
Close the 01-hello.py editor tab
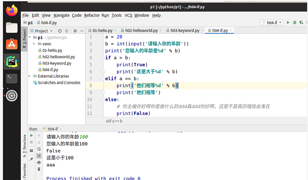tap(116, 30)
